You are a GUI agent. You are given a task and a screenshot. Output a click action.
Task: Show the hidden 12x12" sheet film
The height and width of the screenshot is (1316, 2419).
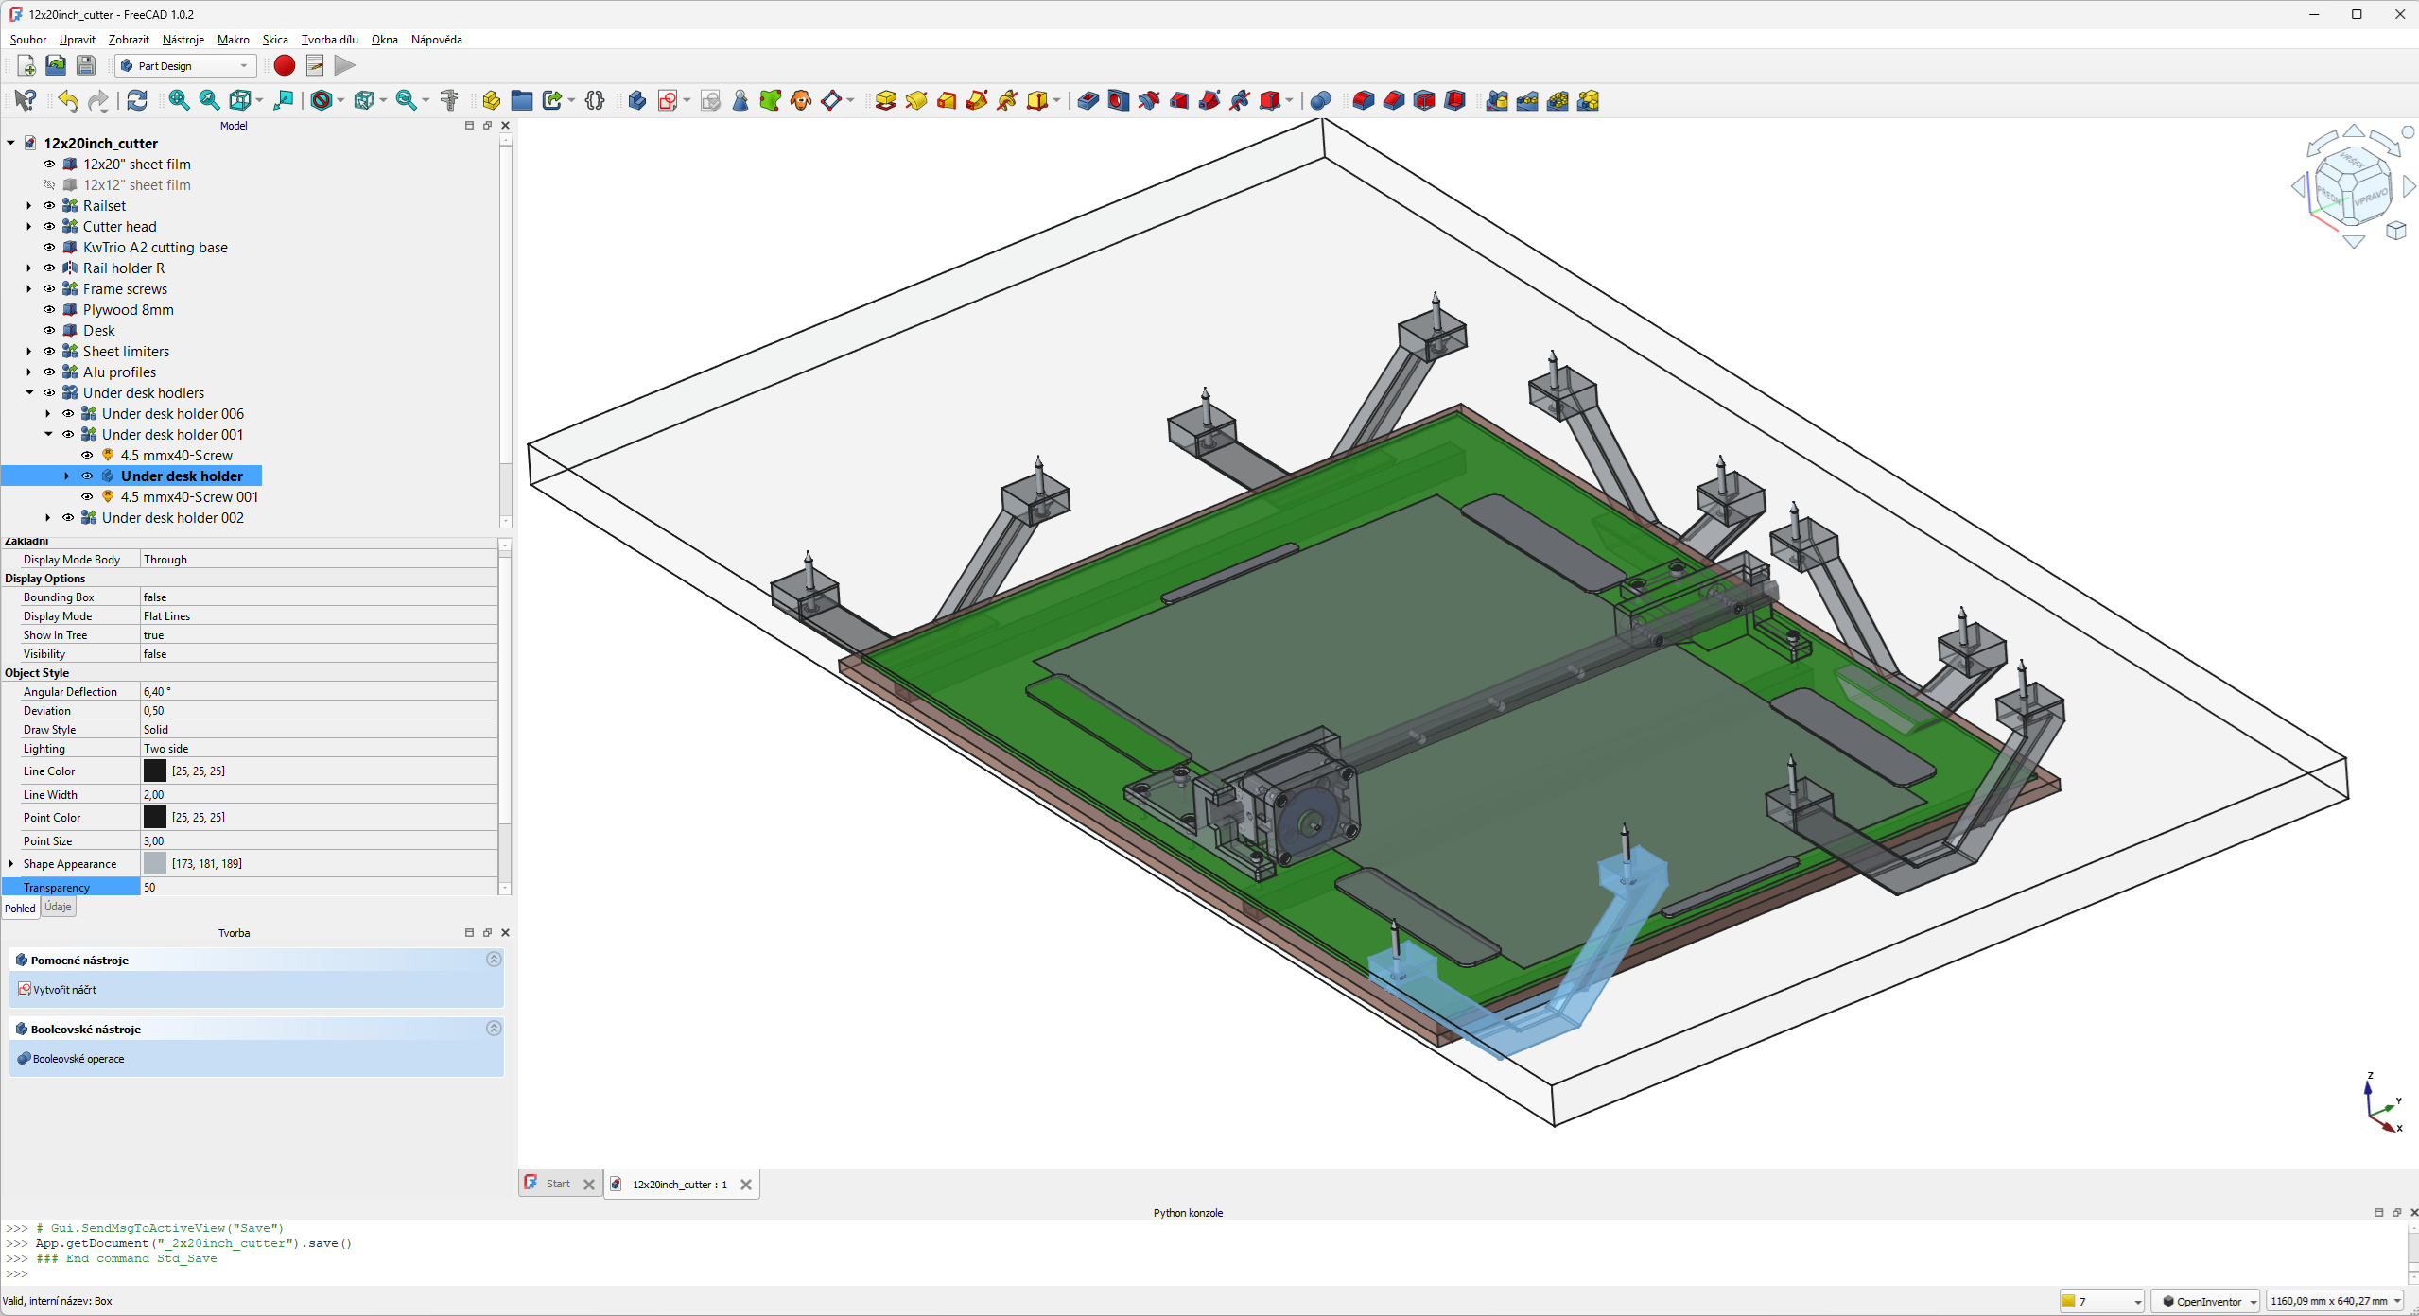pos(49,185)
